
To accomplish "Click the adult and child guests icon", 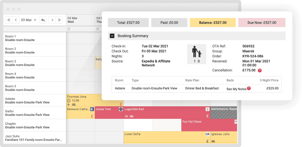I will 196,54.
